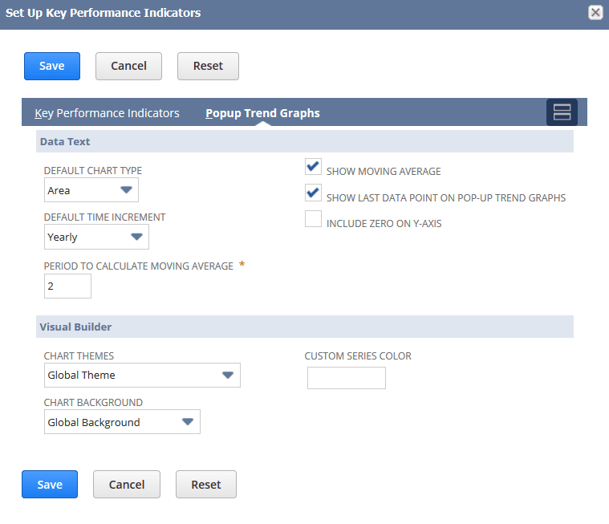
Task: Open the Default Chart Type dropdown
Action: [x=91, y=190]
